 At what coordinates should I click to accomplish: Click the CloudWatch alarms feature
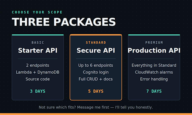pyautogui.click(x=154, y=72)
